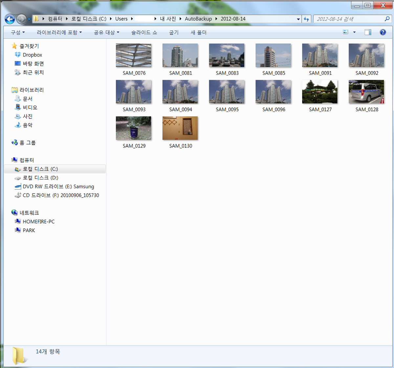The image size is (394, 368).
Task: Open Dropbox in the favorites list
Action: pos(32,55)
